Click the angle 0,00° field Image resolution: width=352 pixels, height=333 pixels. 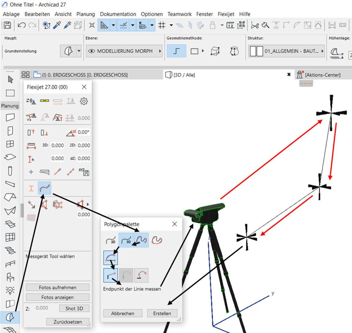coord(83,132)
